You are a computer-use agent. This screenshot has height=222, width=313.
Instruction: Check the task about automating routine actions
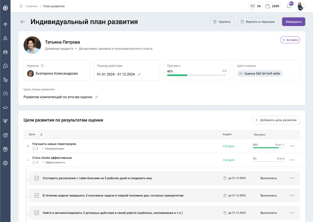point(37,213)
